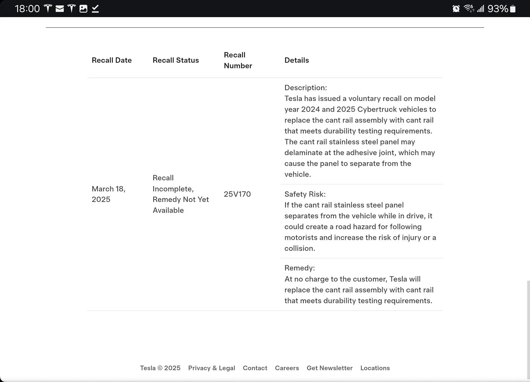The height and width of the screenshot is (382, 530).
Task: Tap the 93% battery percentage
Action: (498, 9)
